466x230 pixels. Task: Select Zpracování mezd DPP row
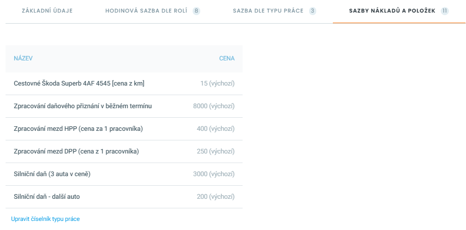(124, 151)
